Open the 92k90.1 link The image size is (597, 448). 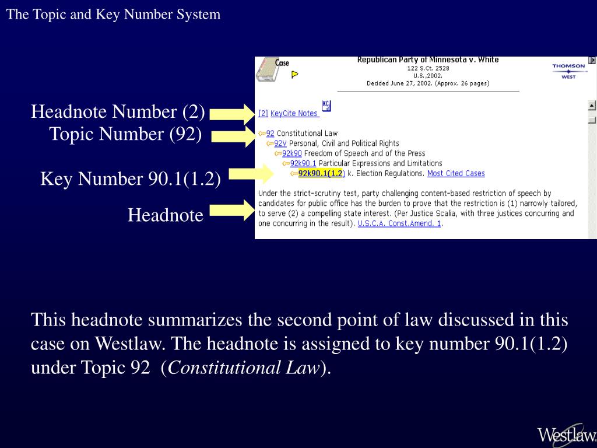point(303,163)
